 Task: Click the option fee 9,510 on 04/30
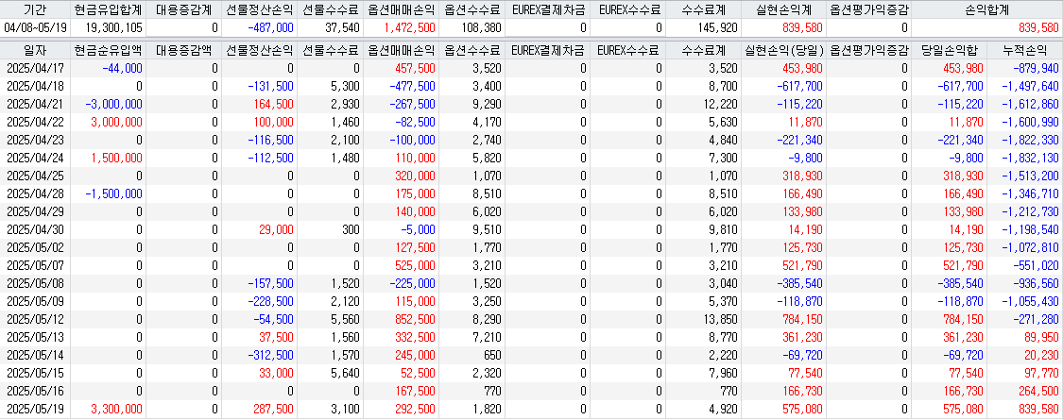click(x=488, y=229)
